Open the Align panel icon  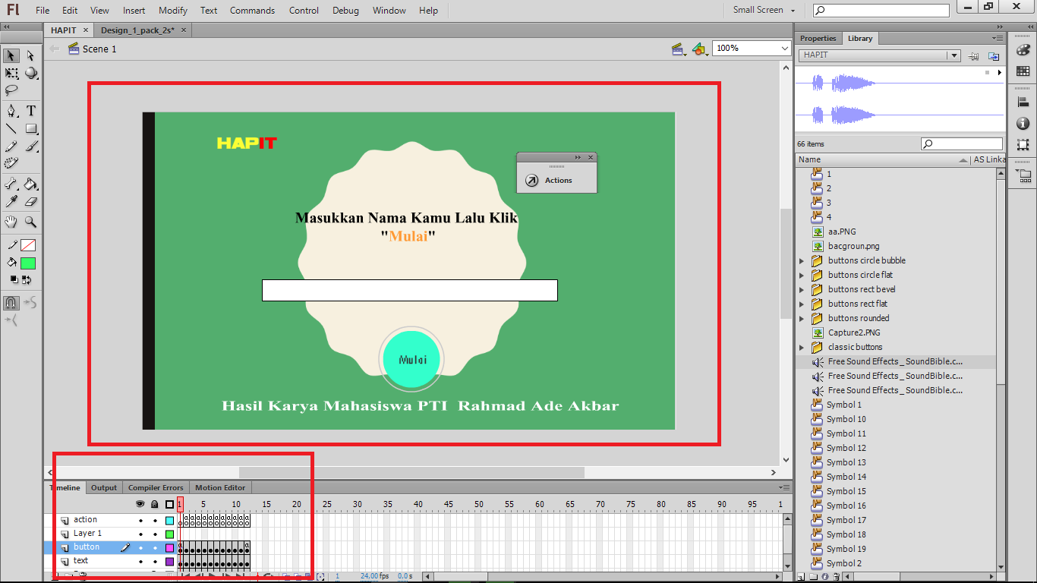[1023, 101]
